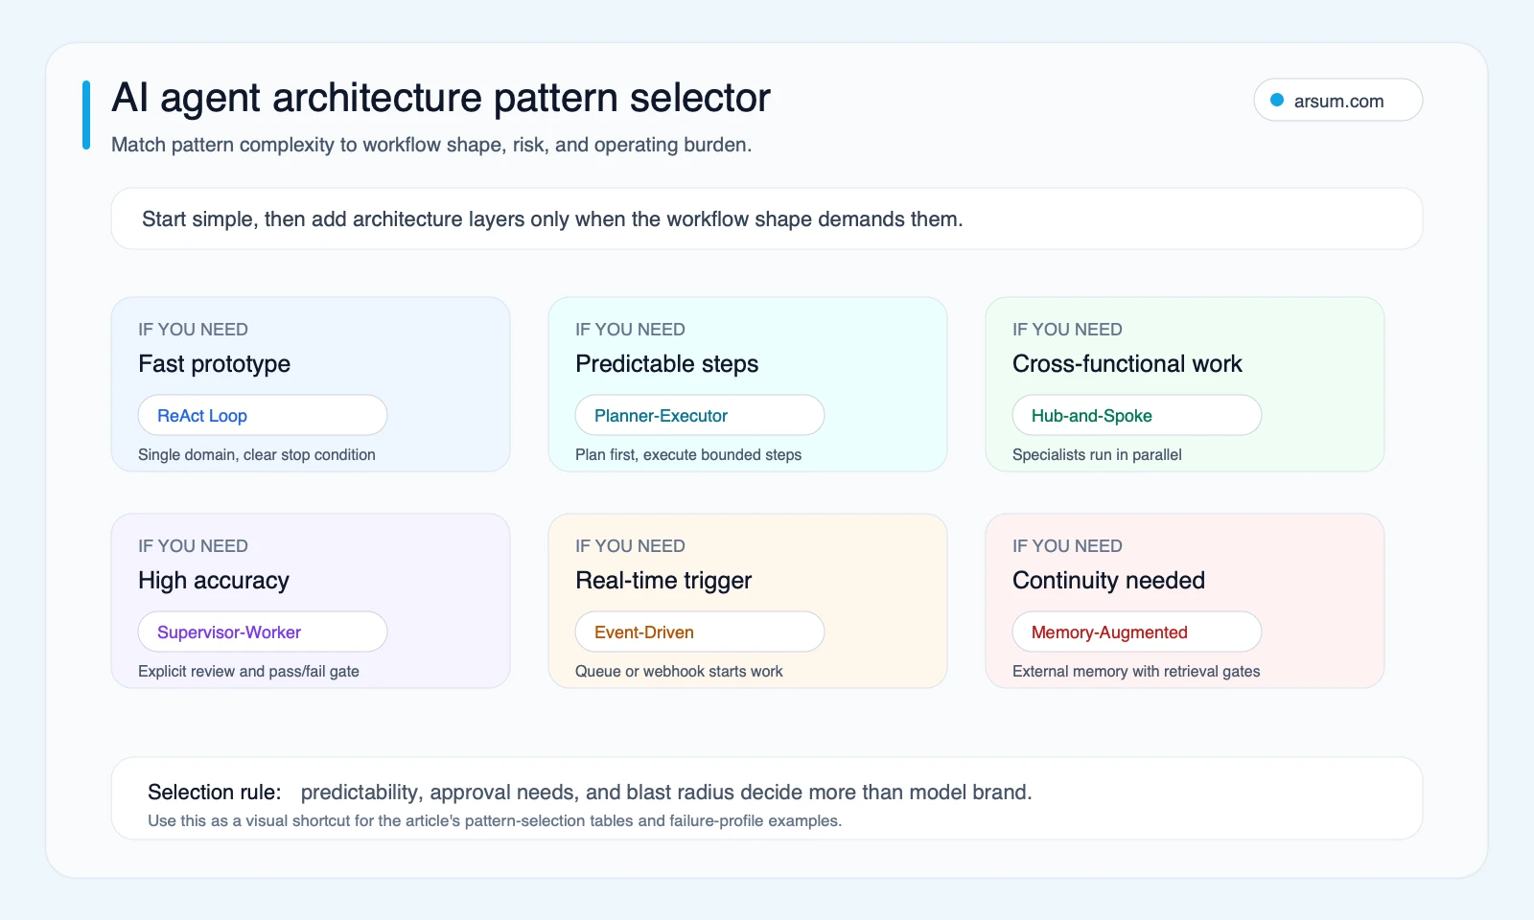Click 'predictability, approval needs, and blast radius' sentence

point(666,793)
